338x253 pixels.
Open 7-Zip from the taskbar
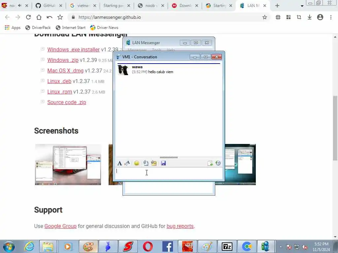point(227,246)
